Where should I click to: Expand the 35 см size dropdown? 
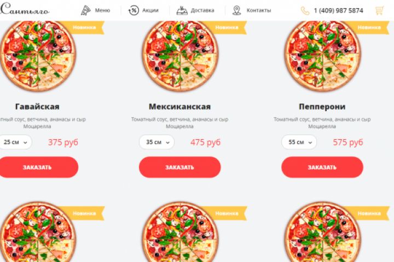[x=157, y=142]
